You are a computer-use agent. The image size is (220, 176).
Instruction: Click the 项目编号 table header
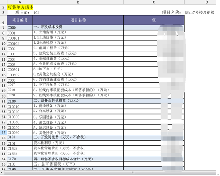[x=20, y=20]
